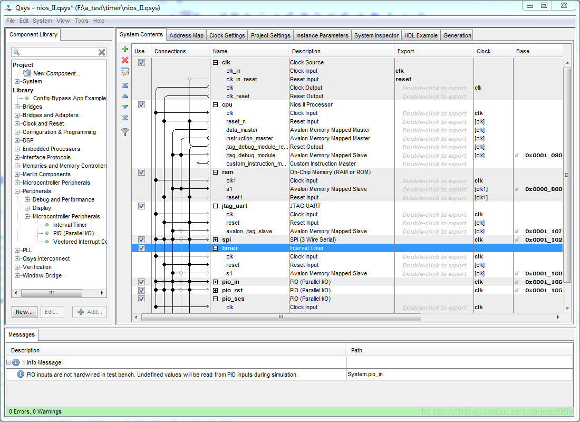The image size is (580, 422).
Task: Click the Edit... button
Action: (x=52, y=312)
